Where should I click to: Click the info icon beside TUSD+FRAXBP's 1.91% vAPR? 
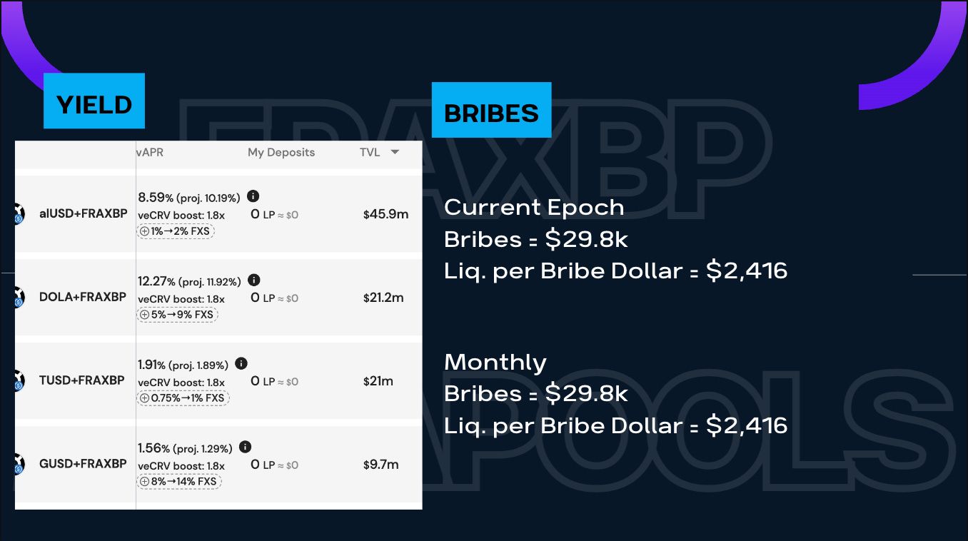pyautogui.click(x=241, y=364)
